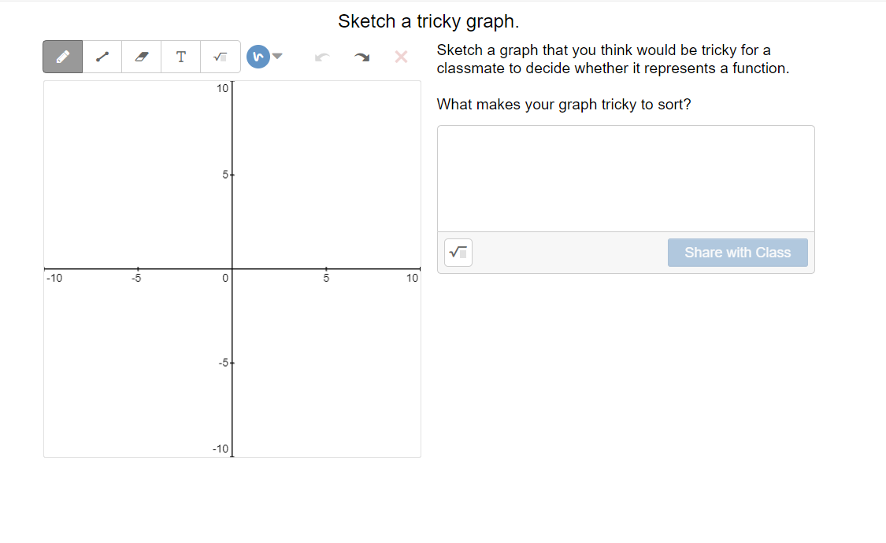Undo the last sketch action
The height and width of the screenshot is (543, 886).
pyautogui.click(x=322, y=56)
